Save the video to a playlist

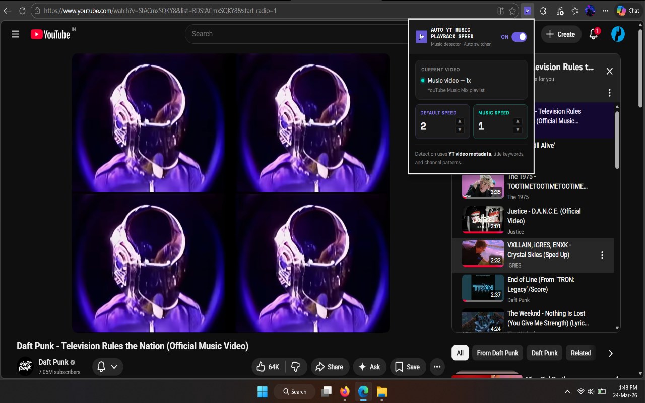pyautogui.click(x=407, y=367)
